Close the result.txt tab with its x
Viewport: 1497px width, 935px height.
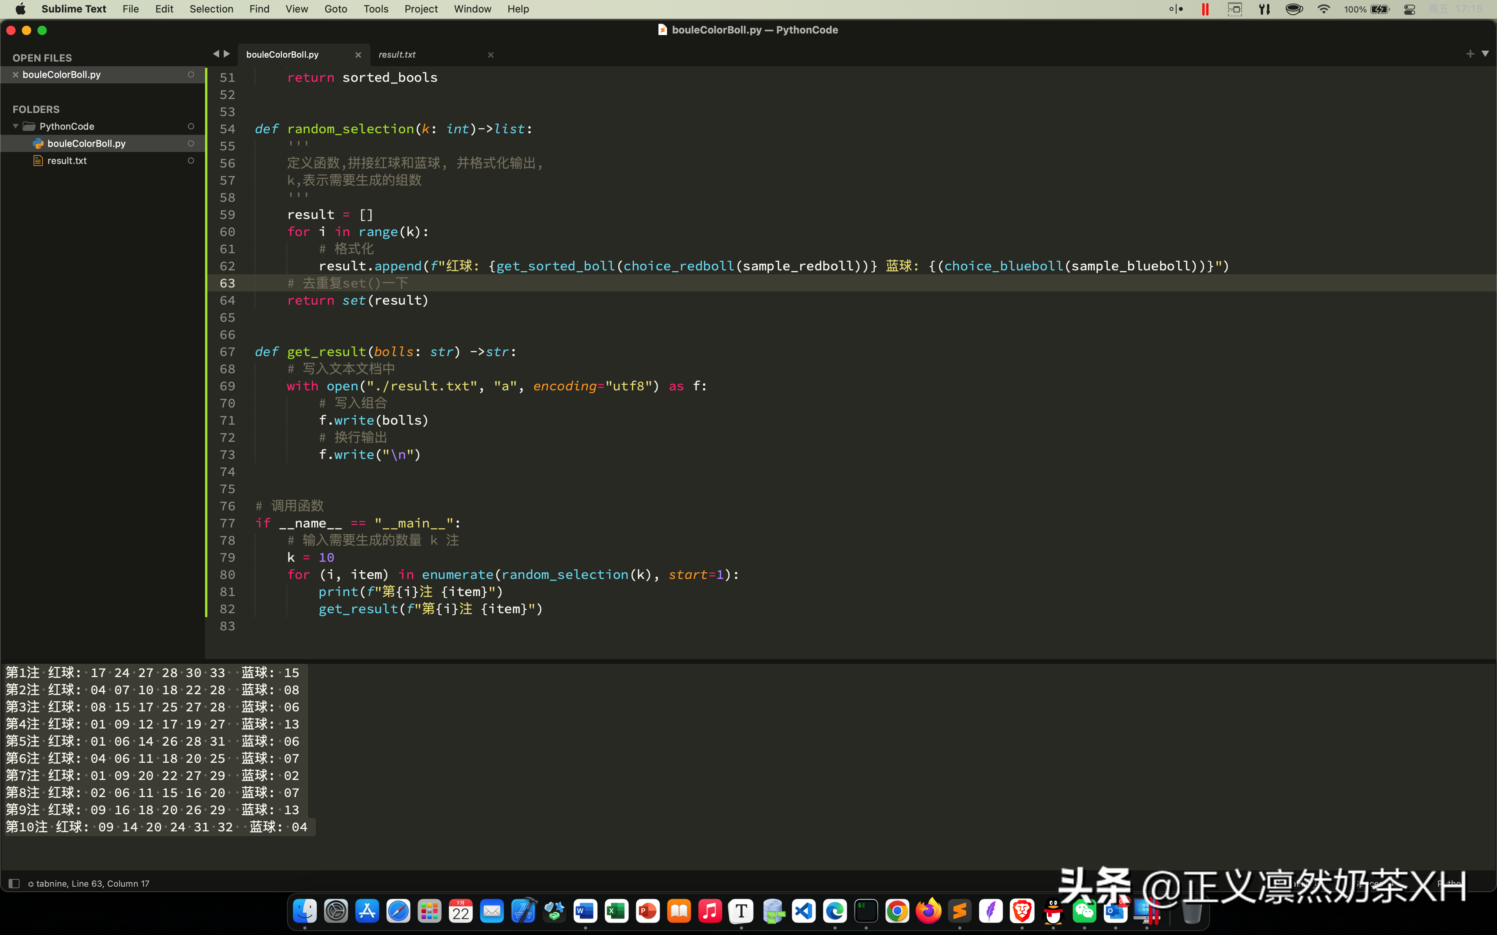pos(490,55)
